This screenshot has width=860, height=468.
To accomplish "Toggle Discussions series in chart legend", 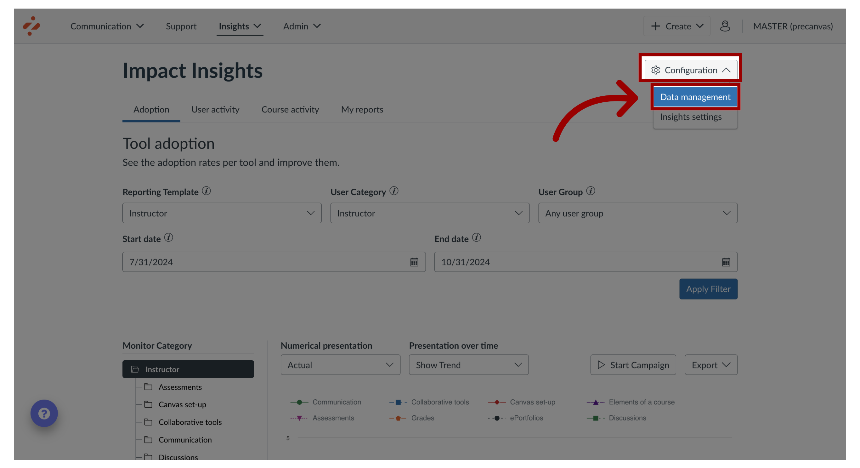I will pos(617,418).
